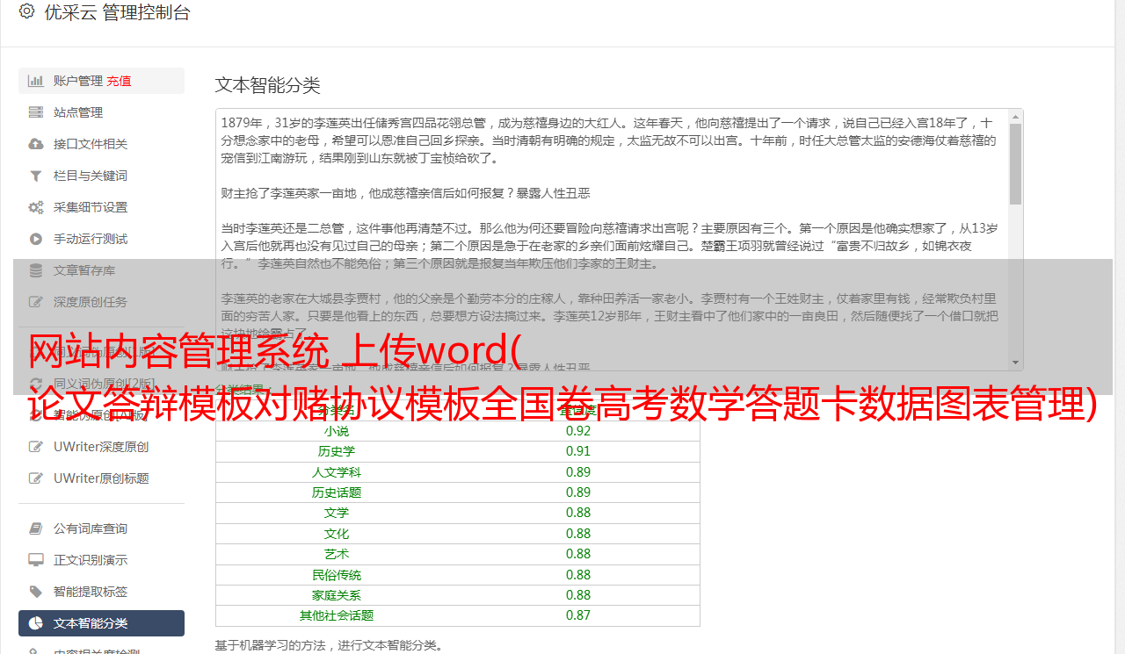Click the 文学 category cell

337,513
